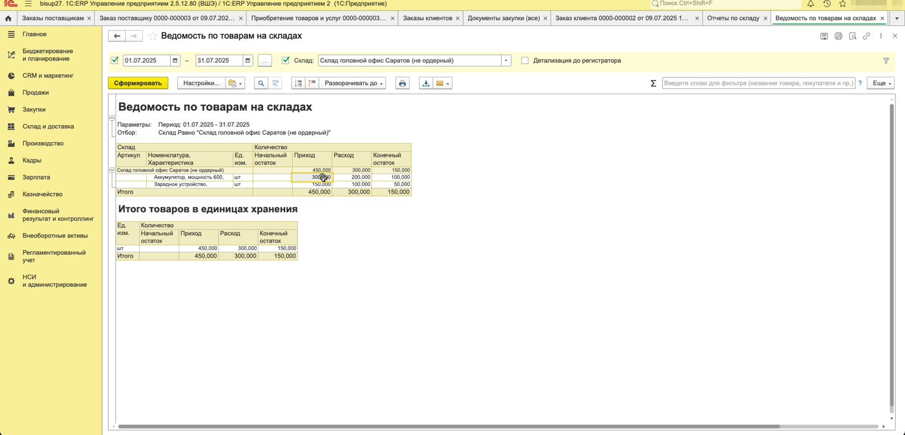Viewport: 905px width, 435px height.
Task: Get a link to this report
Action: (867, 36)
